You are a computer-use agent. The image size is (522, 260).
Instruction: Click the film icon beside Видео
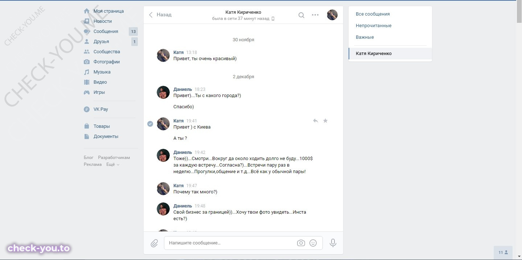click(87, 82)
